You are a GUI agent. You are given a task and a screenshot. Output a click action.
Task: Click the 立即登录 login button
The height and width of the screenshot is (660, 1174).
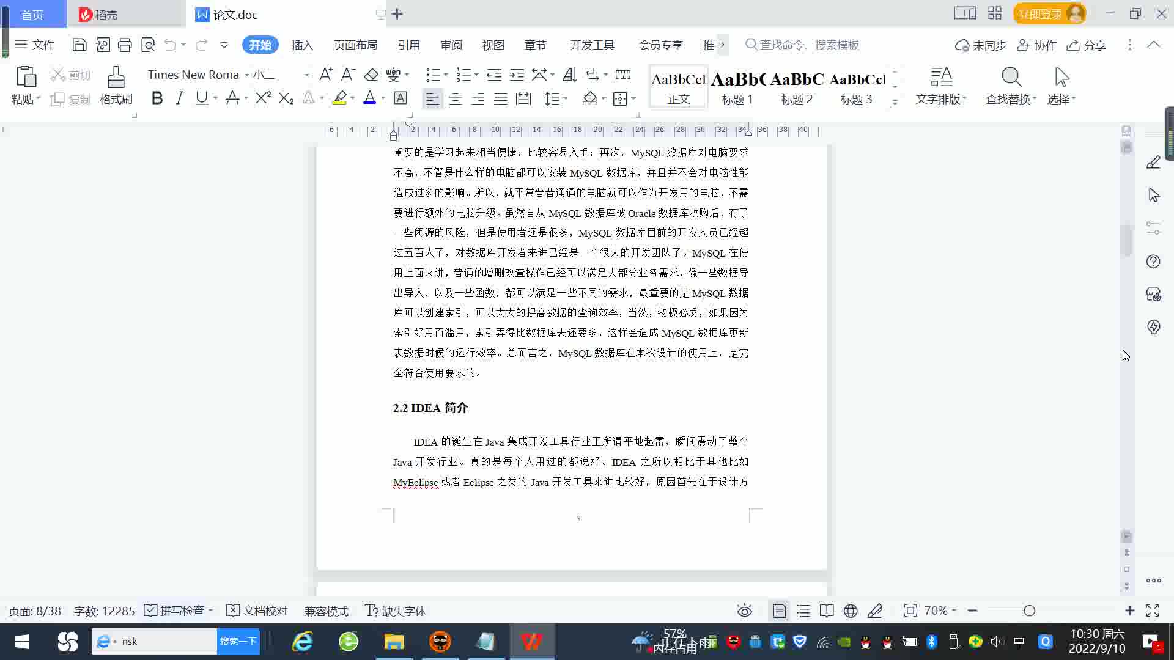1039,13
